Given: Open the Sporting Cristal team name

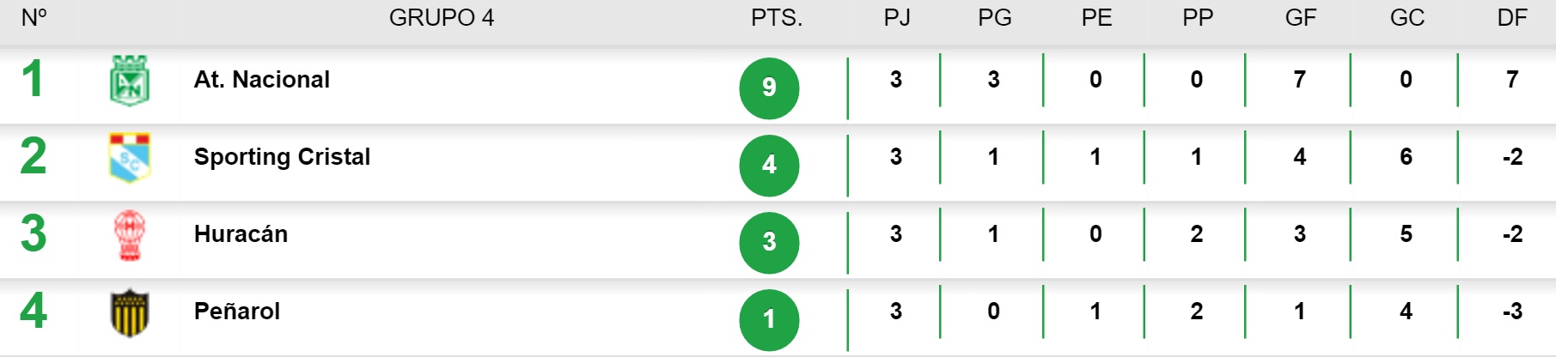Looking at the screenshot, I should coord(282,157).
